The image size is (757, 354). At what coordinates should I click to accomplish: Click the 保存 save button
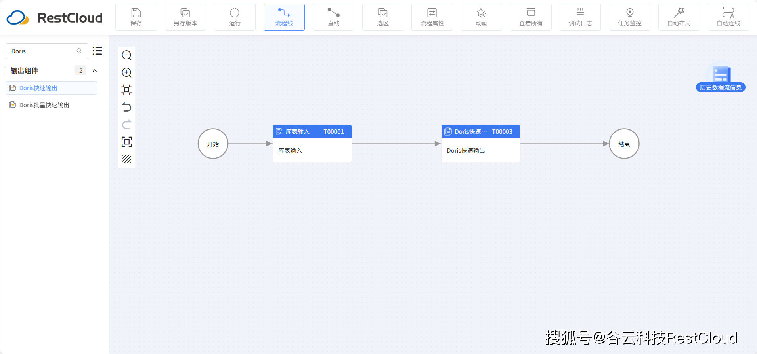pyautogui.click(x=136, y=17)
